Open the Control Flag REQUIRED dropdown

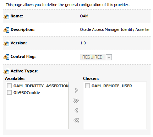click(x=96, y=57)
